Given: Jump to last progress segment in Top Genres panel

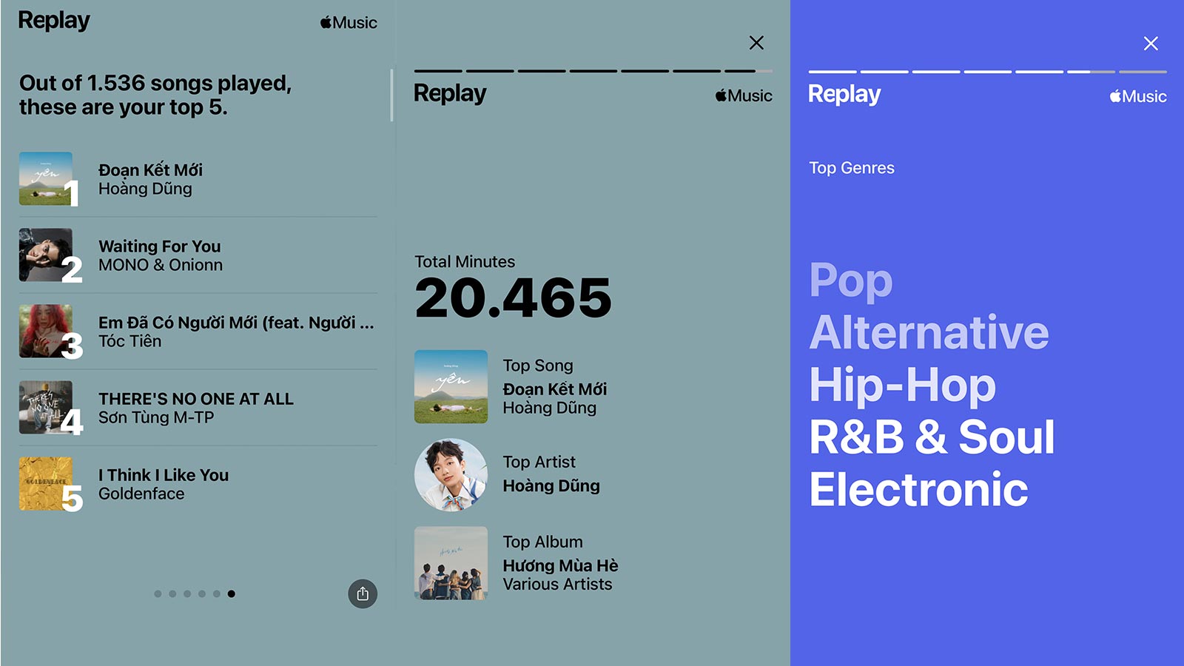Looking at the screenshot, I should [1143, 72].
